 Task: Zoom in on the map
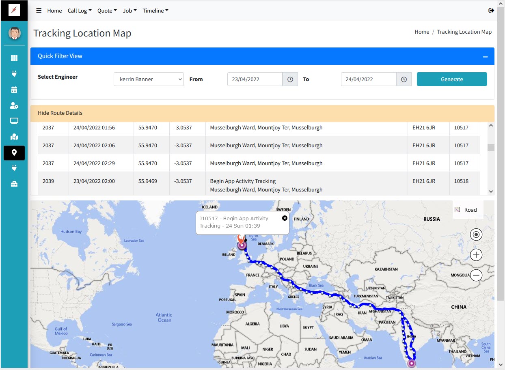tap(476, 255)
